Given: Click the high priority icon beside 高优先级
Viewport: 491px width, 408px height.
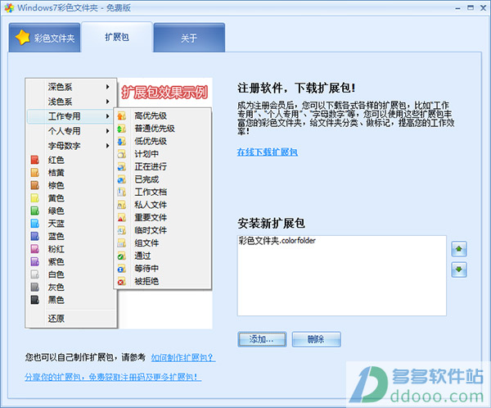Looking at the screenshot, I should [x=121, y=116].
